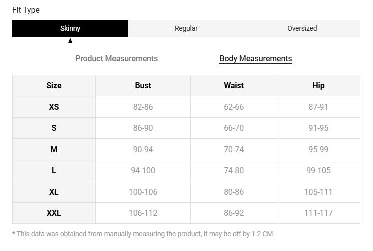Click the Waist column header
This screenshot has width=373, height=251.
coord(233,85)
